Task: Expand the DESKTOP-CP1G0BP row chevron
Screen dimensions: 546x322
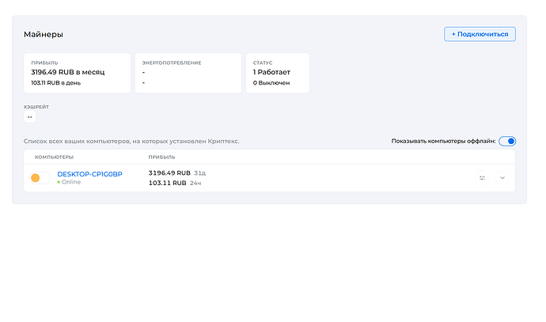Action: (x=502, y=178)
